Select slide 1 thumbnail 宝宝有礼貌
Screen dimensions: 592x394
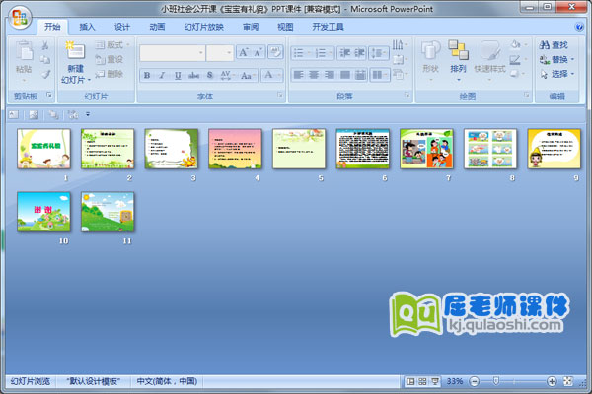pyautogui.click(x=43, y=149)
